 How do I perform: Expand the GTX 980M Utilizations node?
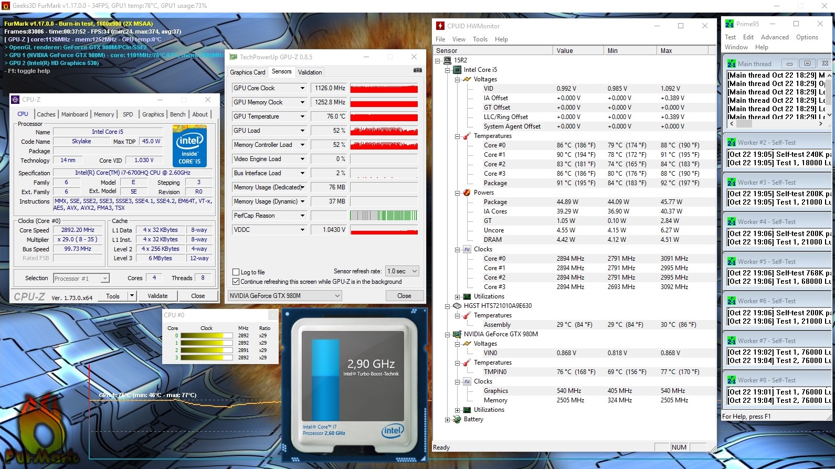coord(457,410)
